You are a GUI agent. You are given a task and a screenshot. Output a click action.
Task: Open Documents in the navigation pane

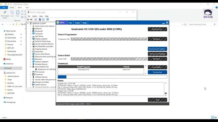pos(12,41)
